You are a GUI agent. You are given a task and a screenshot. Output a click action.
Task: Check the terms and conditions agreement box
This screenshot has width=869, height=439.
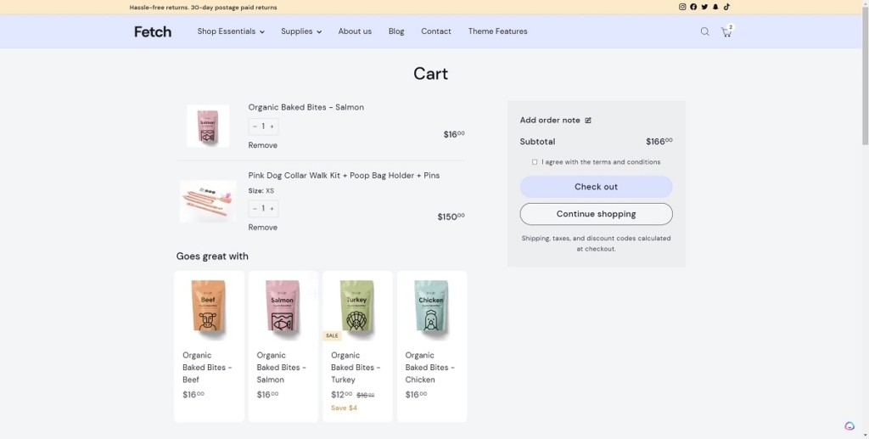(535, 162)
